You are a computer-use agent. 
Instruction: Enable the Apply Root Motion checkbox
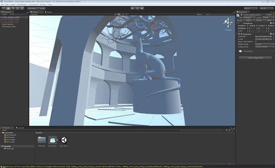coord(256,42)
